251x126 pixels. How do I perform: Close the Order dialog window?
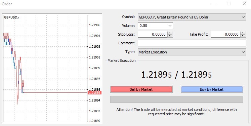tap(244, 4)
